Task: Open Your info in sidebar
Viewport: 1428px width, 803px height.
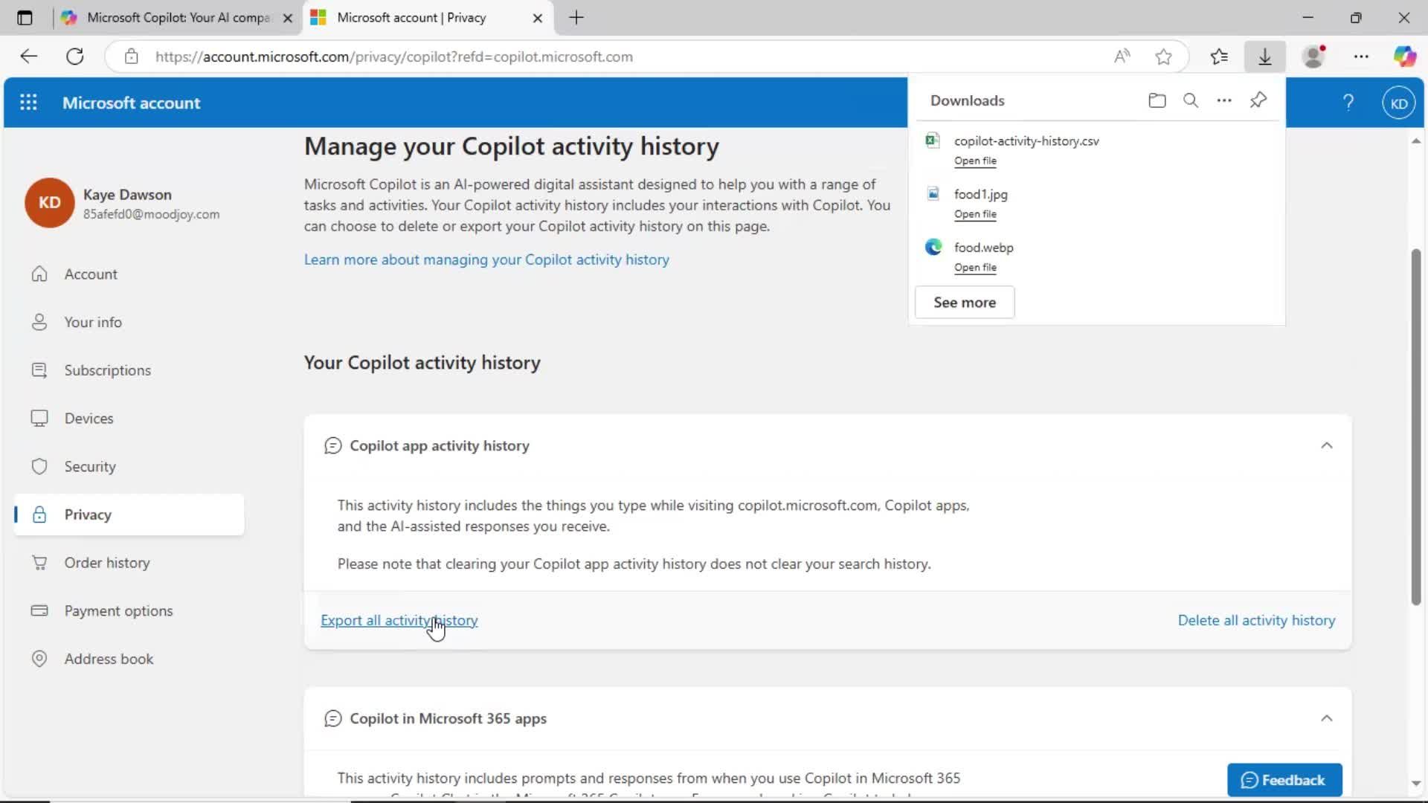Action: point(129,322)
